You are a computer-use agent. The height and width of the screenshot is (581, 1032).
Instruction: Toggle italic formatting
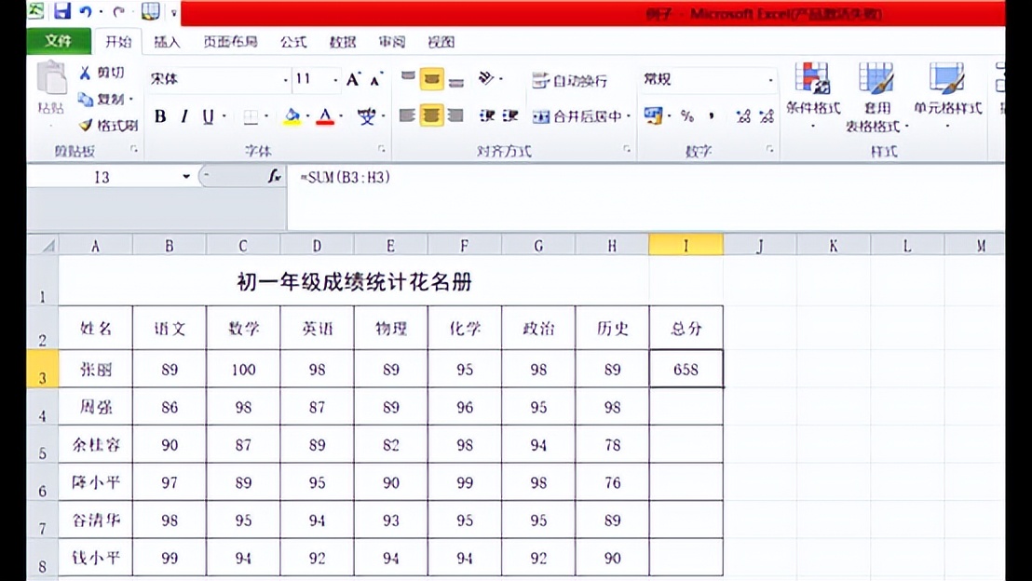coord(184,116)
